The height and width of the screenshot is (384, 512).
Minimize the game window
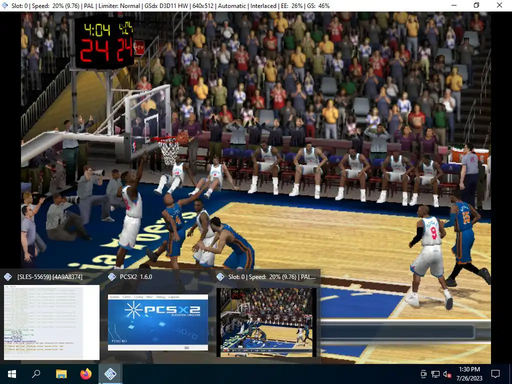coord(454,5)
